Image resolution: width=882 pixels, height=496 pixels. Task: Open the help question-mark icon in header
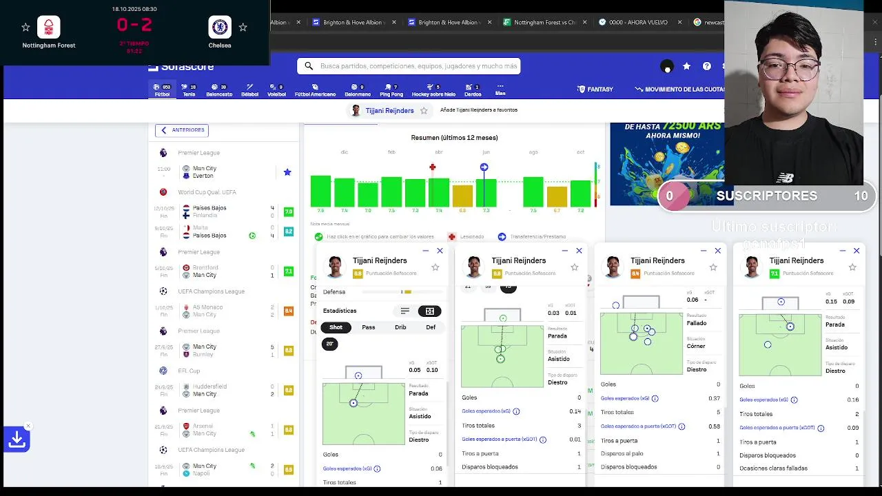point(706,66)
